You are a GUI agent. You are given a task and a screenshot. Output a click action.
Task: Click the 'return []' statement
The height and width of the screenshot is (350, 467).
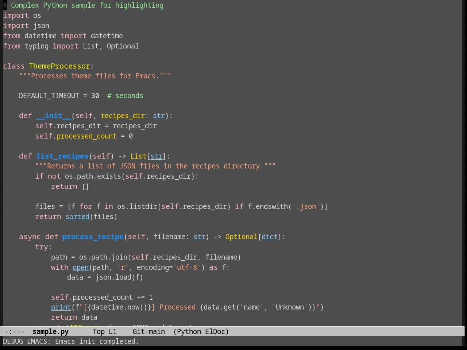pos(70,186)
